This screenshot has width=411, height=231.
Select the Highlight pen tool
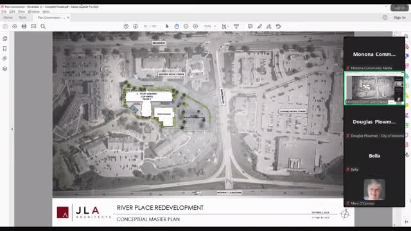click(259, 26)
